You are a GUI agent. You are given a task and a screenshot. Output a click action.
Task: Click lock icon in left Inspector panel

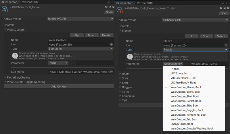coord(108,2)
